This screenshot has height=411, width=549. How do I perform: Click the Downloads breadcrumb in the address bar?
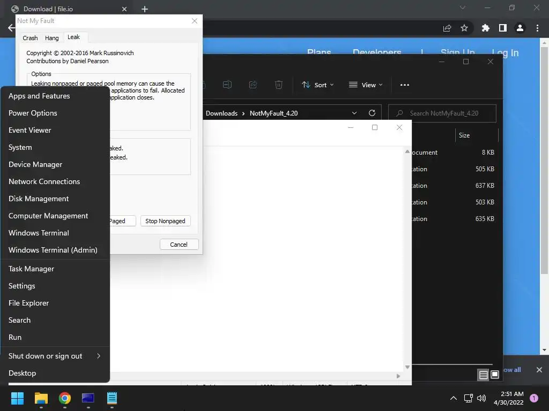click(x=221, y=113)
